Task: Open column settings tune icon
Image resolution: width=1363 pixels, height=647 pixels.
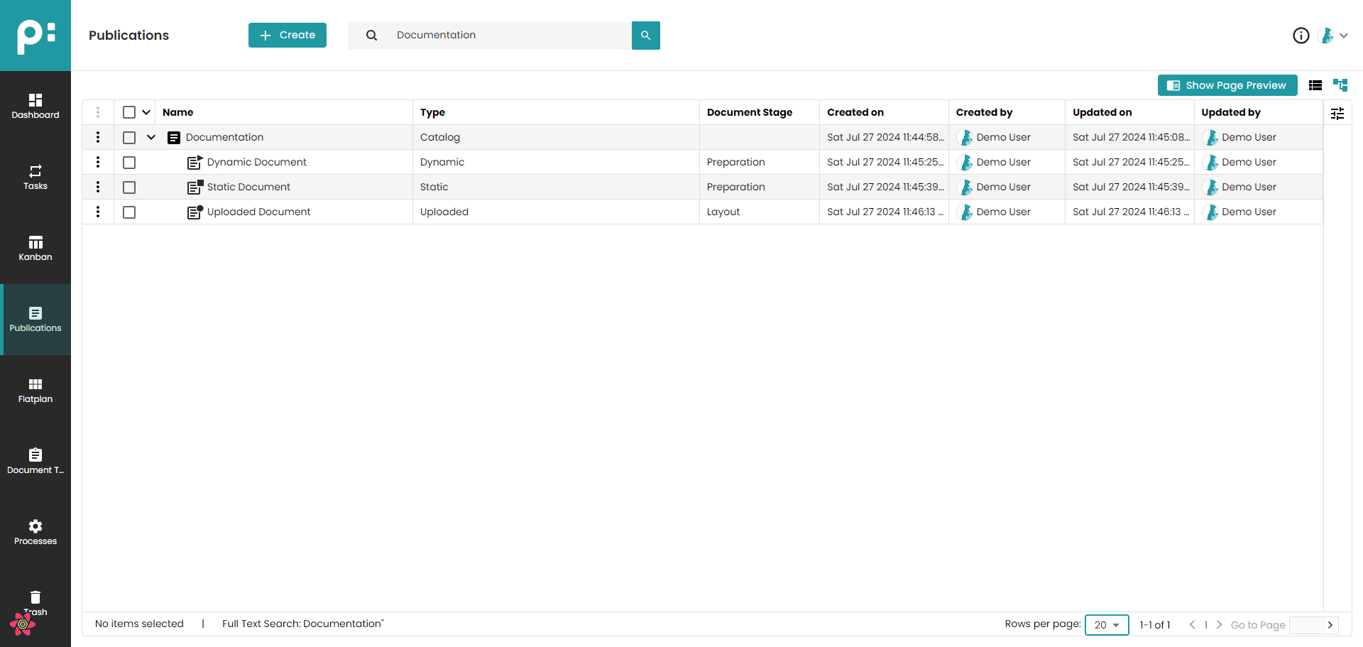Action: pyautogui.click(x=1337, y=114)
